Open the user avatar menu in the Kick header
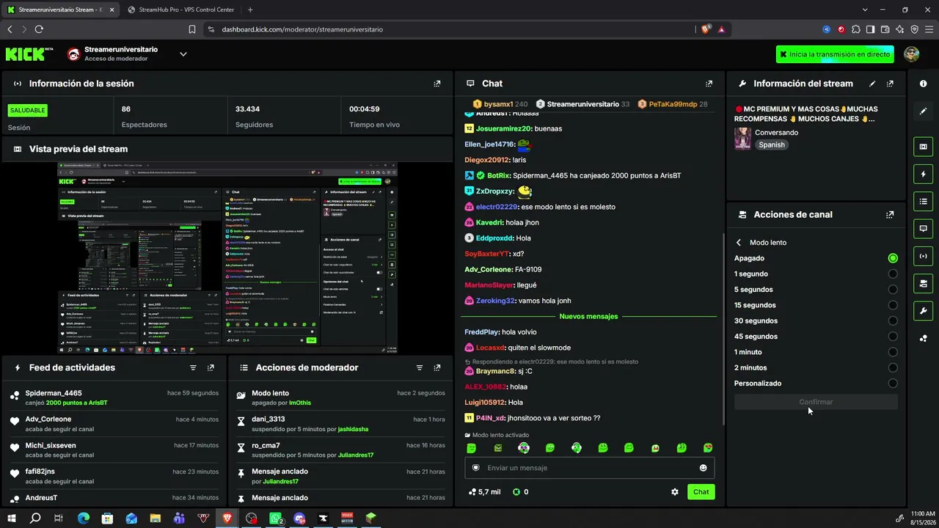The width and height of the screenshot is (939, 528). pyautogui.click(x=912, y=54)
